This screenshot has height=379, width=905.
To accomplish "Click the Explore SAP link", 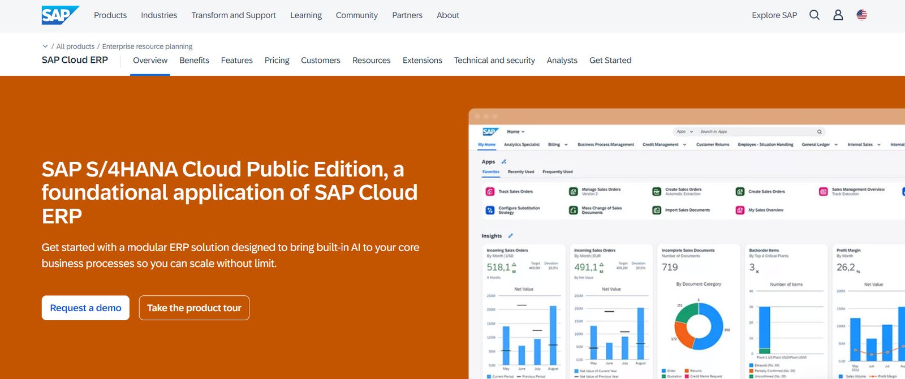I will click(x=774, y=15).
